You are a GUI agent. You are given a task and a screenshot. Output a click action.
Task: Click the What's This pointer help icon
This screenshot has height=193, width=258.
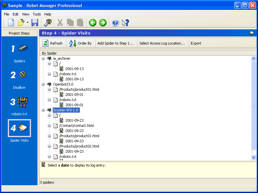(x=125, y=23)
